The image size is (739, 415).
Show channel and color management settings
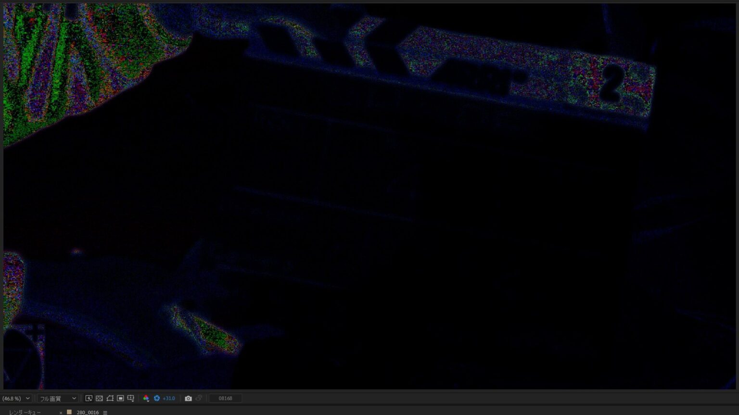(x=146, y=398)
